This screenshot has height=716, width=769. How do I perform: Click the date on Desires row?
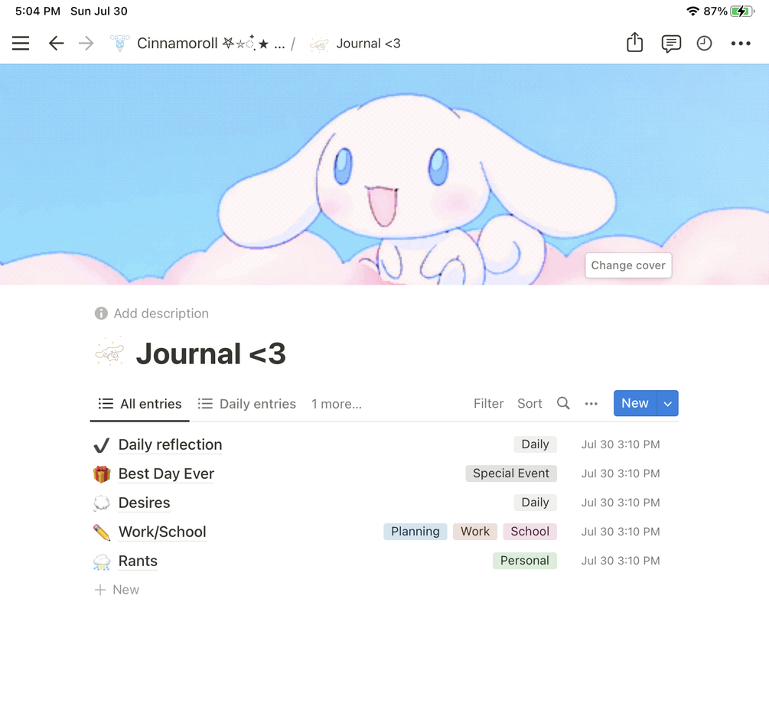(621, 503)
